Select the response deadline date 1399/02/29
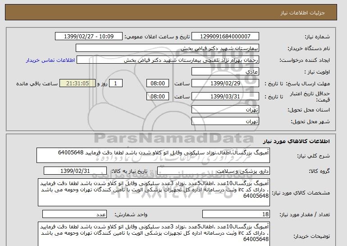Image resolution: width=347 pixels, height=246 pixels. pos(225,84)
